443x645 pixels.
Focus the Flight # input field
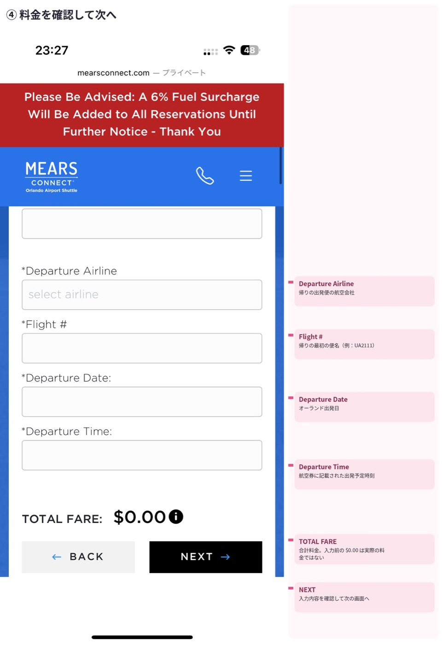pos(142,348)
